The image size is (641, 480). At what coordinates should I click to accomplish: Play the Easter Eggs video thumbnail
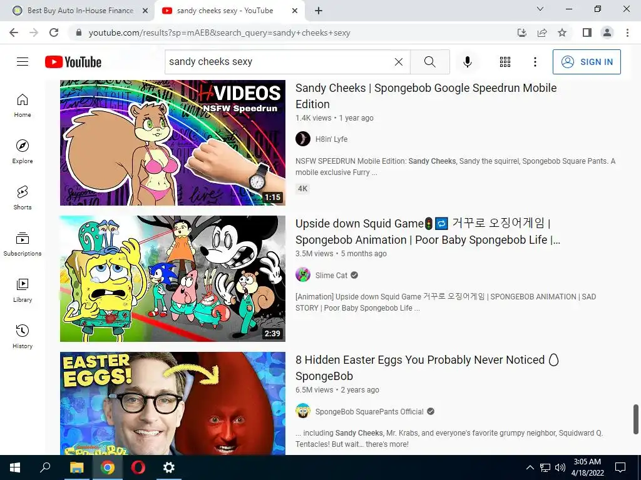click(x=173, y=403)
